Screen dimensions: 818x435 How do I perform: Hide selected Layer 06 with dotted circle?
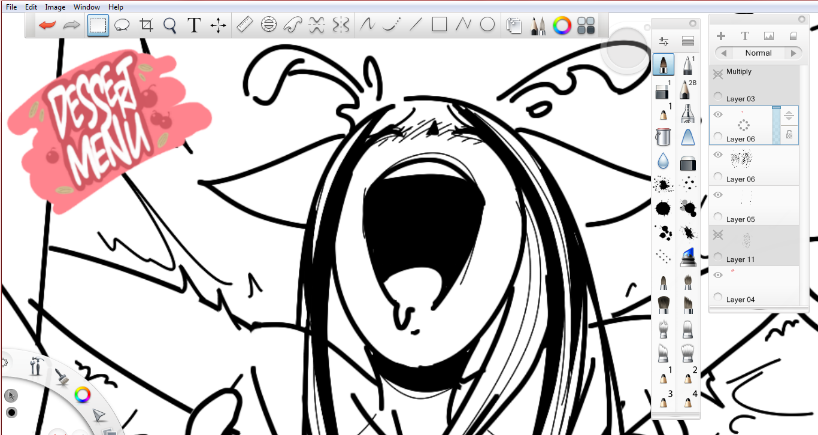pos(718,114)
